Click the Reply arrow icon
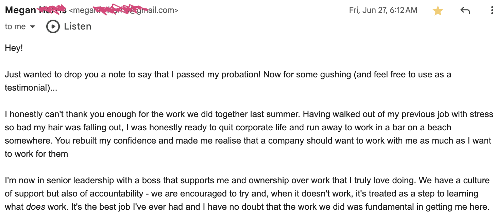The image size is (493, 224). coord(465,11)
